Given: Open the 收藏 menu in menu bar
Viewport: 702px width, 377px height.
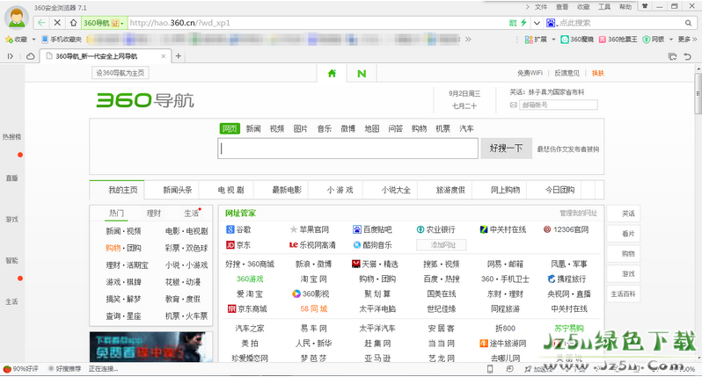Looking at the screenshot, I should [583, 7].
